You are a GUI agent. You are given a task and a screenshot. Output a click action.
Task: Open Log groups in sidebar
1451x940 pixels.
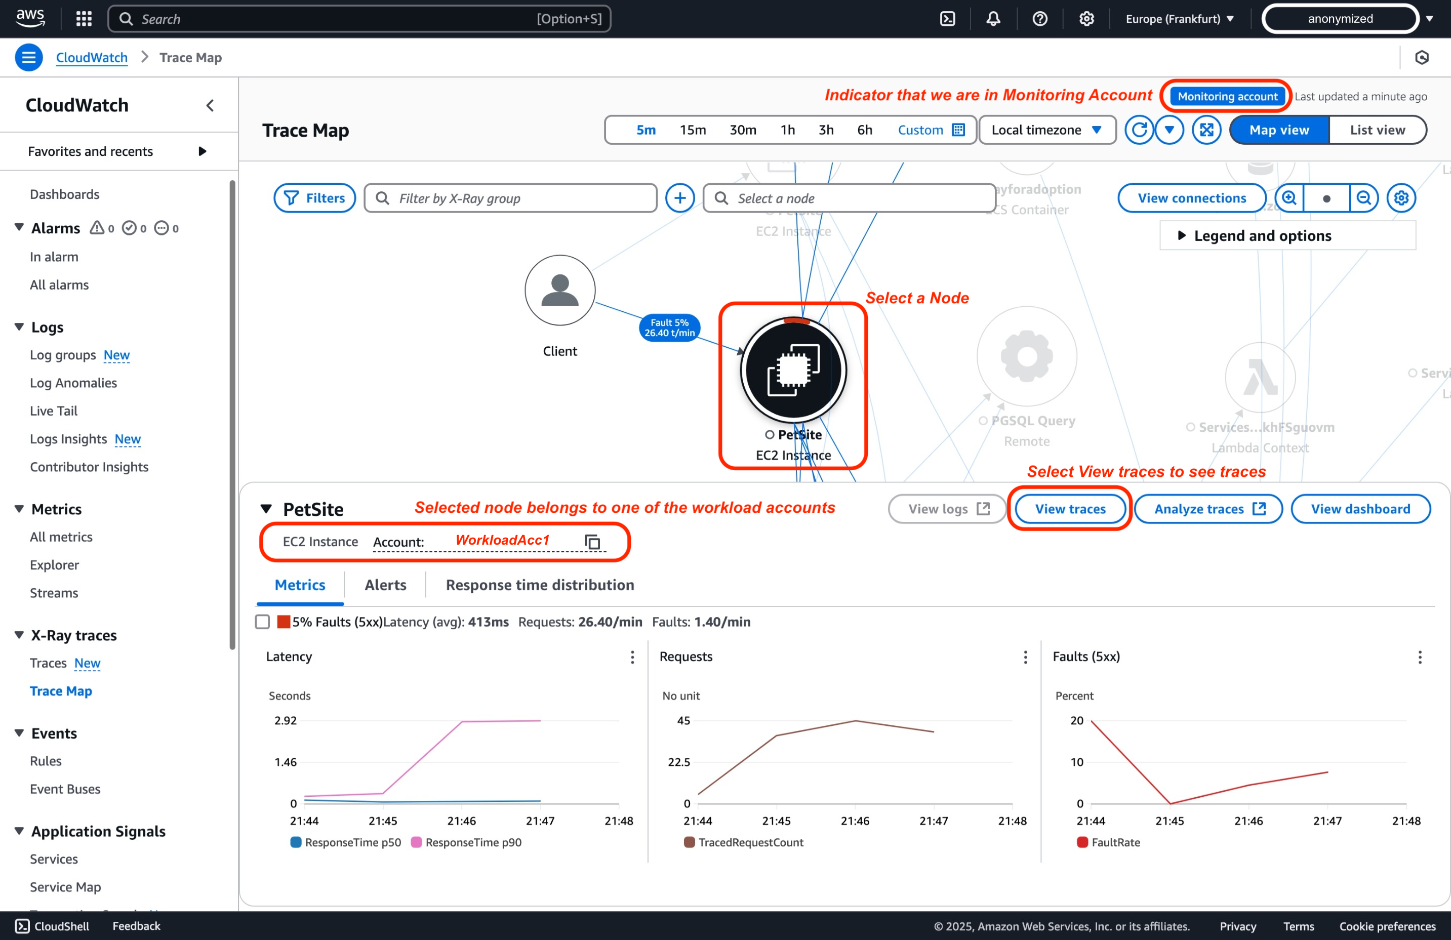coord(63,355)
